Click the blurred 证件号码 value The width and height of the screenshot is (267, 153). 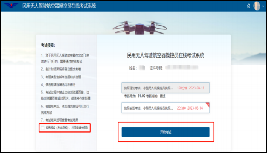coord(182,67)
